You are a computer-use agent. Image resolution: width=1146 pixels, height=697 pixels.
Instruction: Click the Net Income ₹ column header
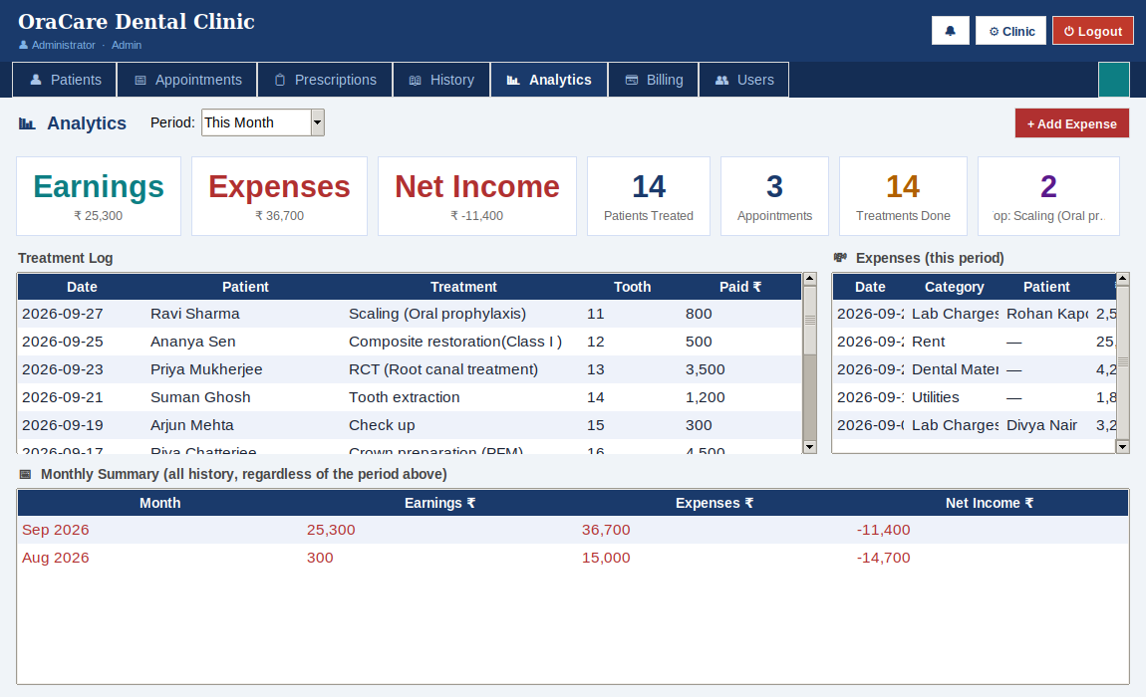990,504
